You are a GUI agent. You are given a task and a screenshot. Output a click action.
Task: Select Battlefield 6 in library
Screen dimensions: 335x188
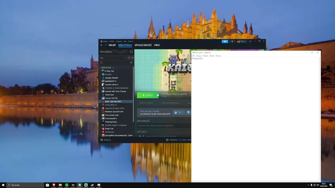(116, 81)
